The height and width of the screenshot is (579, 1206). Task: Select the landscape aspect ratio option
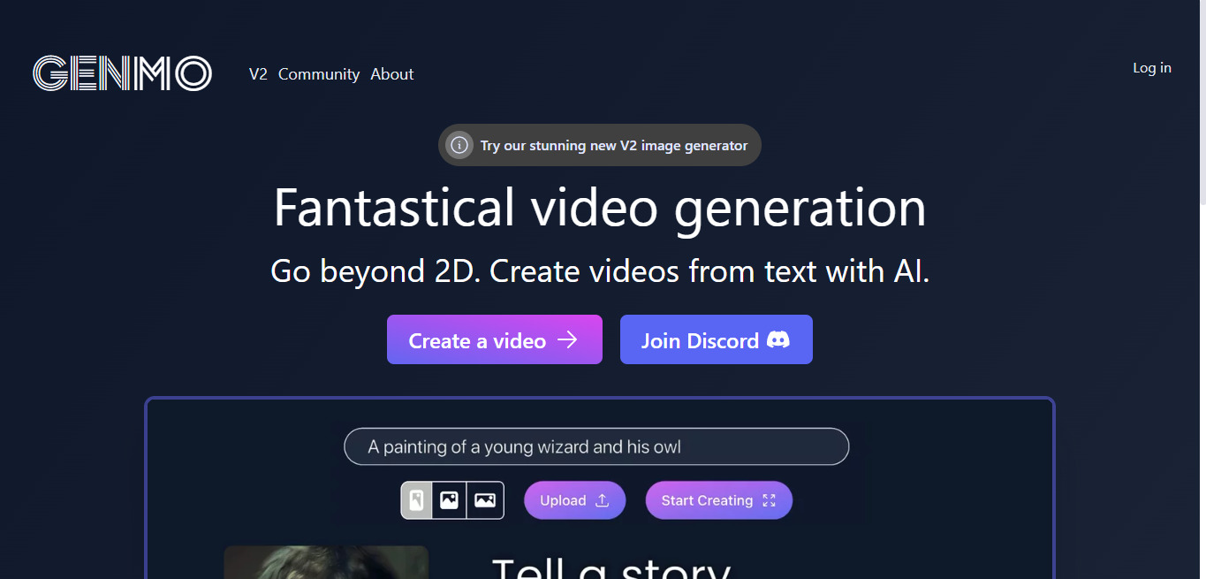[485, 500]
